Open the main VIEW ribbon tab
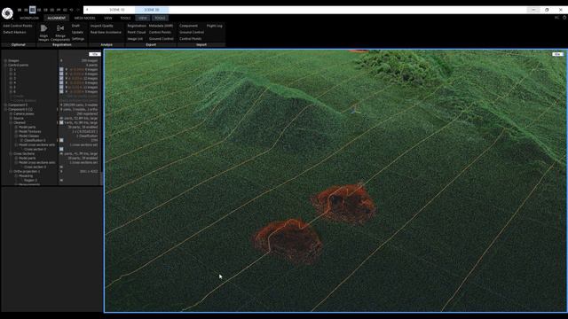This screenshot has width=568, height=319. click(108, 18)
